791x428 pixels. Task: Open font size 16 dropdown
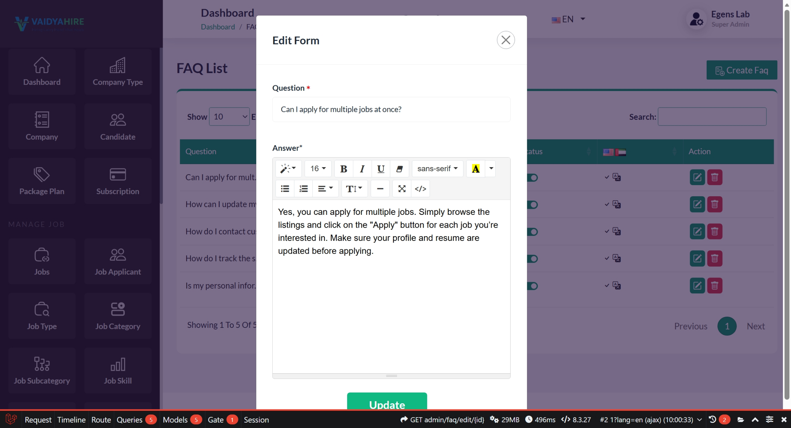318,168
